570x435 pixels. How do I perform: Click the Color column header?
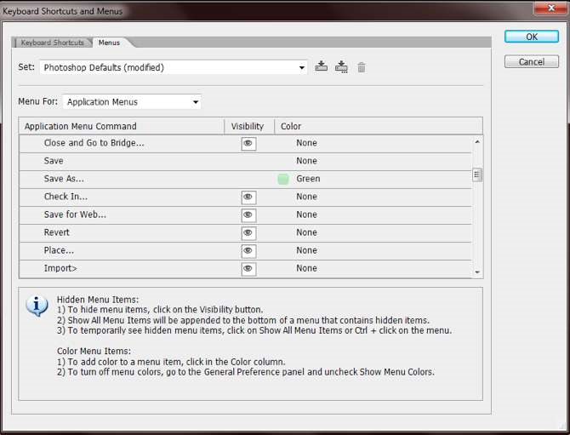[x=379, y=126]
